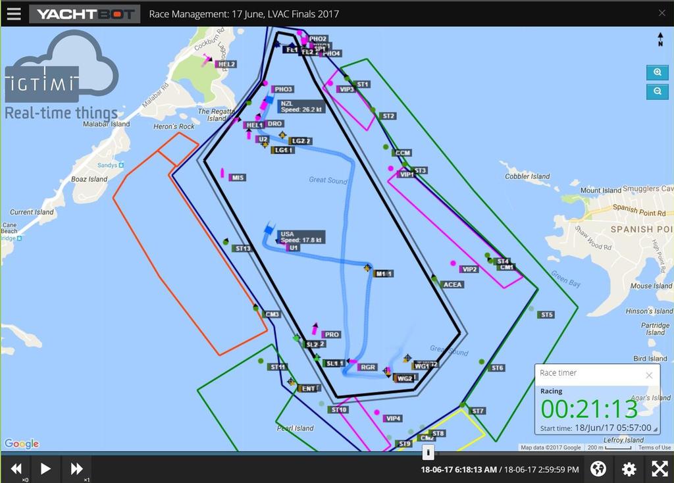Click the WG2 gate mark label
Screen dimensions: 674x483
(405, 378)
